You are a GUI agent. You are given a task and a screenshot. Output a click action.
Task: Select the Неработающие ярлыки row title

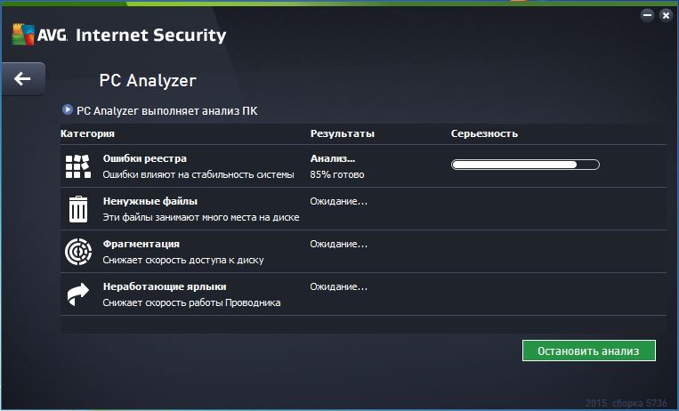[x=165, y=286]
